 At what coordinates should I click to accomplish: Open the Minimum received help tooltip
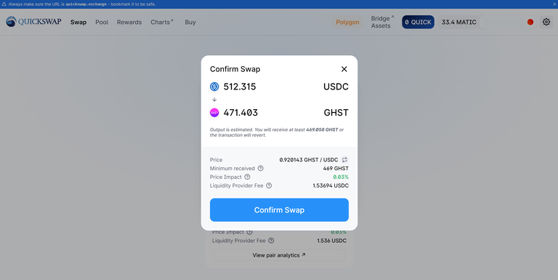click(x=261, y=168)
